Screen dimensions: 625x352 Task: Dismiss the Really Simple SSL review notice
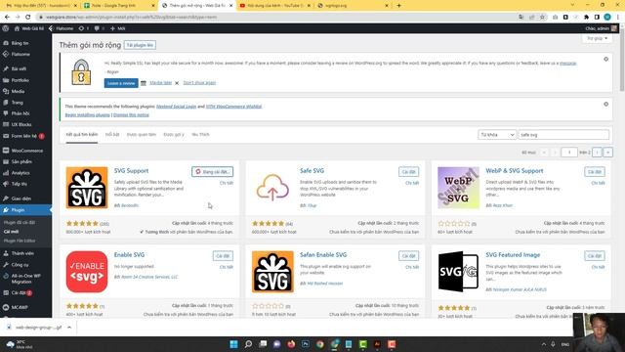click(x=605, y=59)
